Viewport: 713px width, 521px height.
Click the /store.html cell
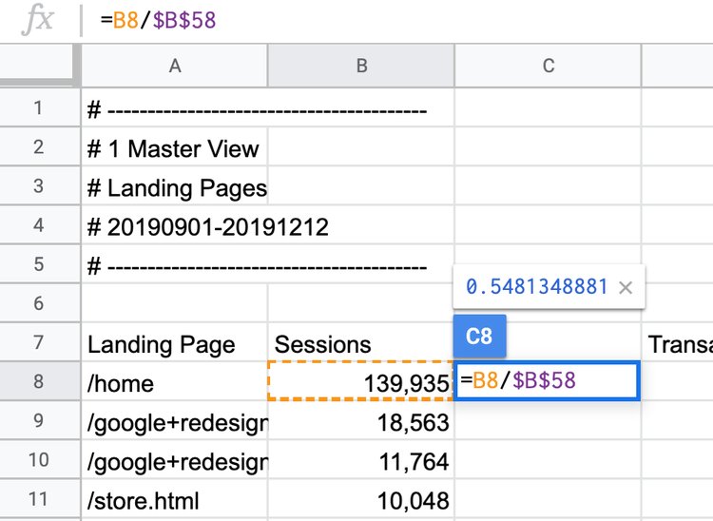tap(175, 499)
